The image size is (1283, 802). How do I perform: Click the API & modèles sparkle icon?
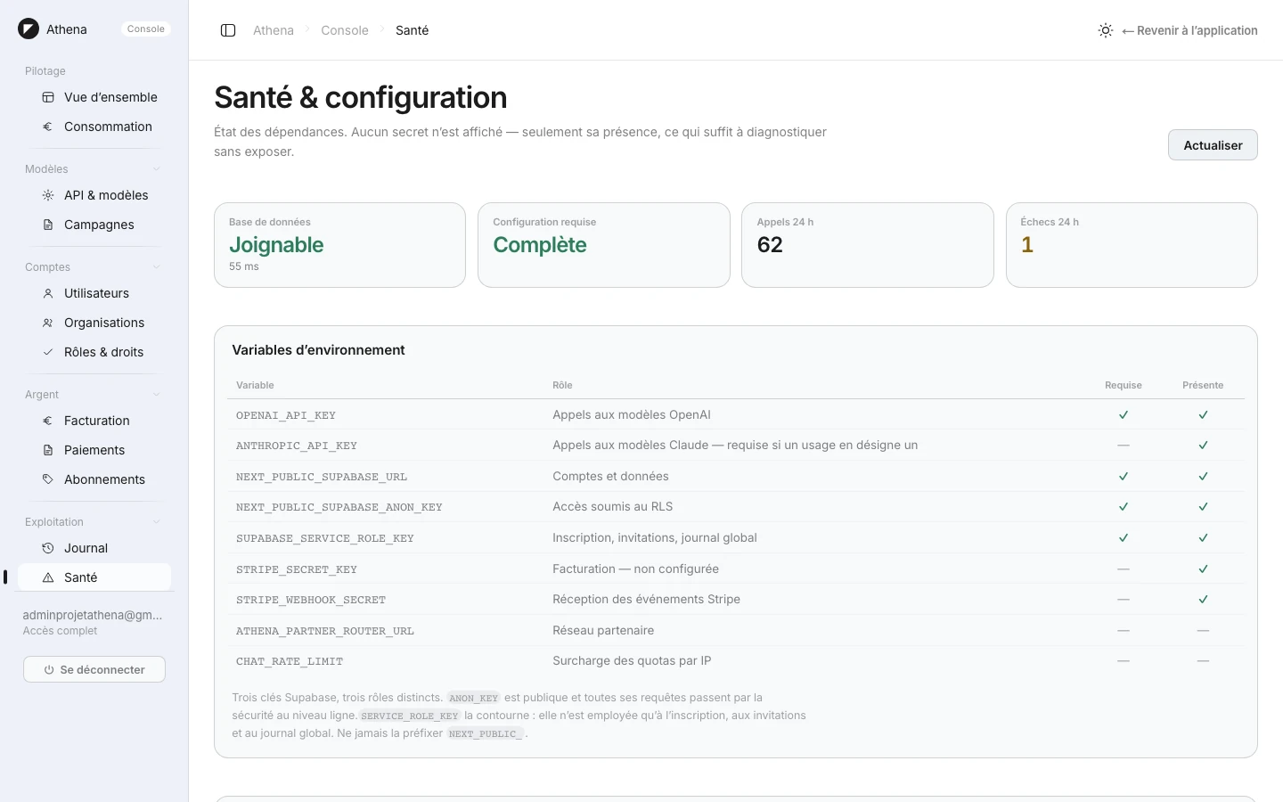(48, 195)
